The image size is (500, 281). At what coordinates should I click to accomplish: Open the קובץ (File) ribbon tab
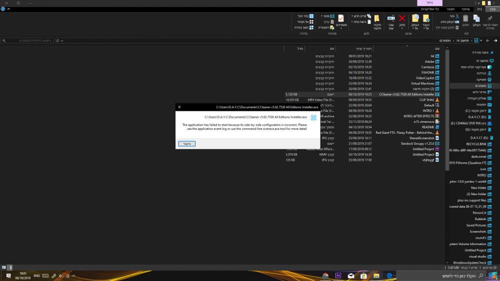coord(492,9)
